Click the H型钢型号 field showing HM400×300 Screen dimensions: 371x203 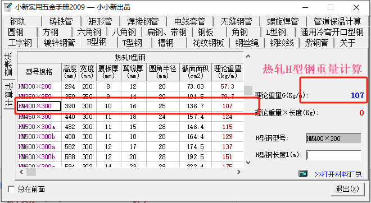tap(333, 139)
